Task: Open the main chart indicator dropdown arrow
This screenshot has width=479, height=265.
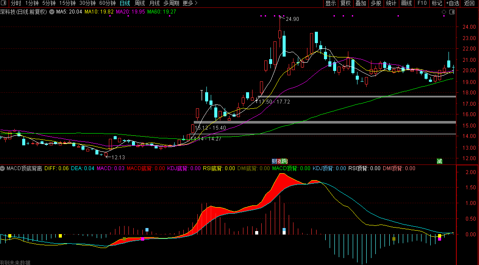Action: point(52,12)
